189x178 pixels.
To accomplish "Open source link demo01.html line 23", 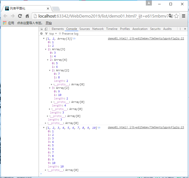I will [x=146, y=128].
